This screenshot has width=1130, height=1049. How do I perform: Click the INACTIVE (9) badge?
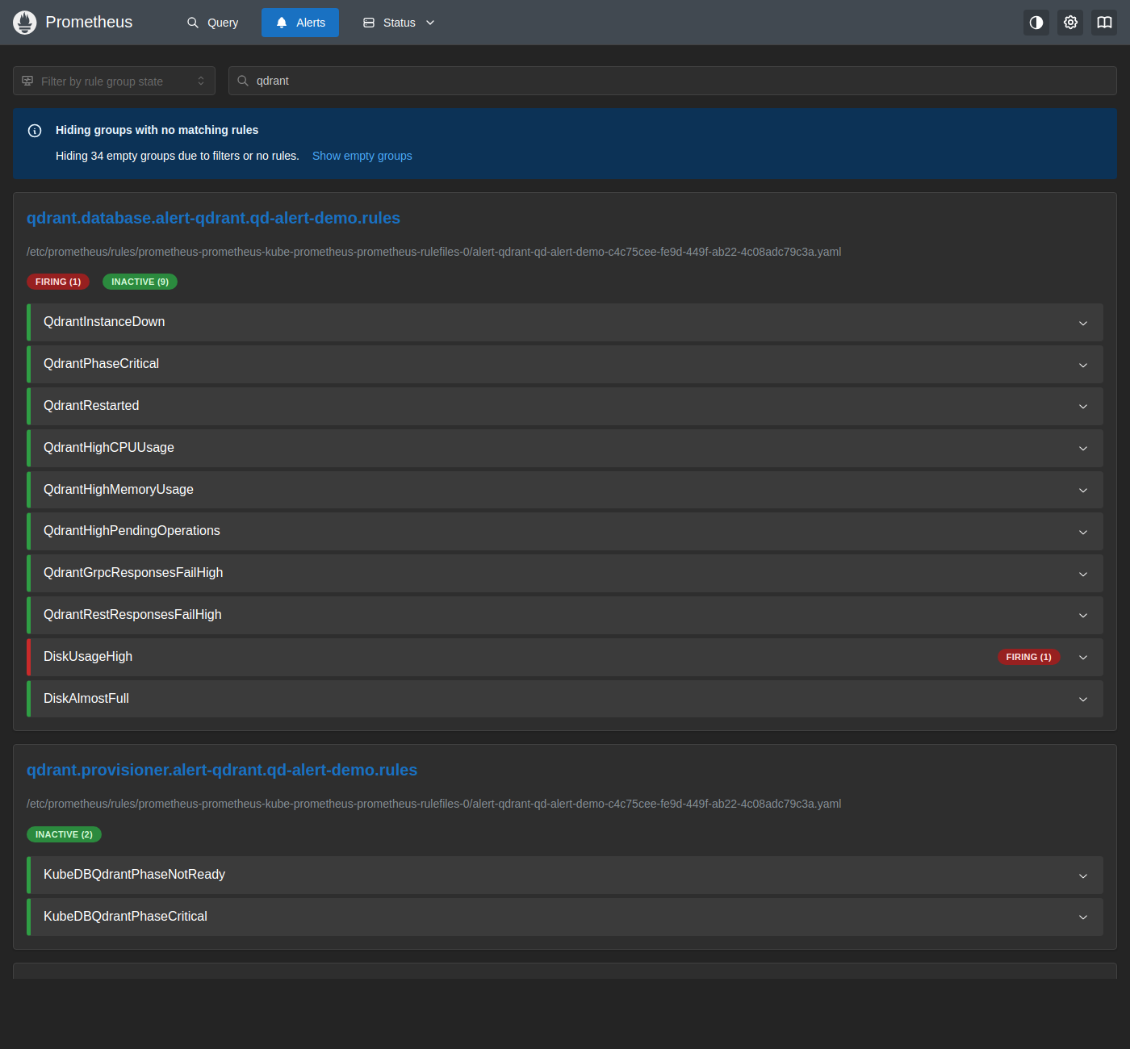(140, 282)
